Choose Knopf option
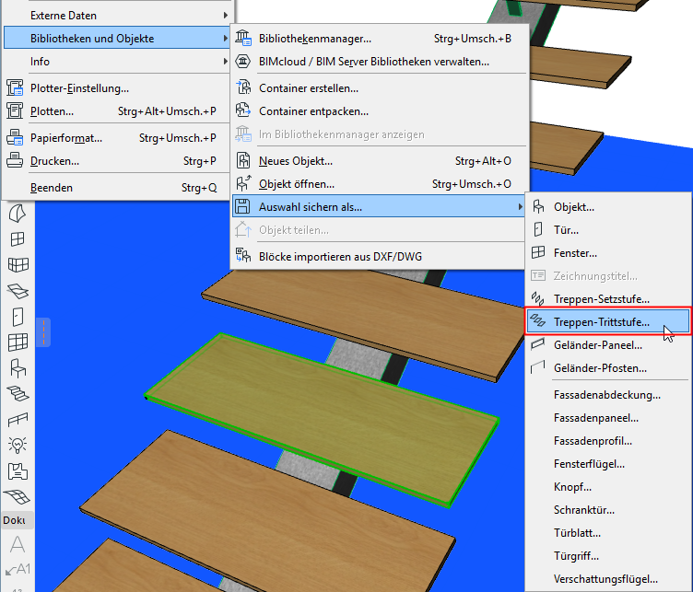Image resolution: width=693 pixels, height=592 pixels. [608, 486]
